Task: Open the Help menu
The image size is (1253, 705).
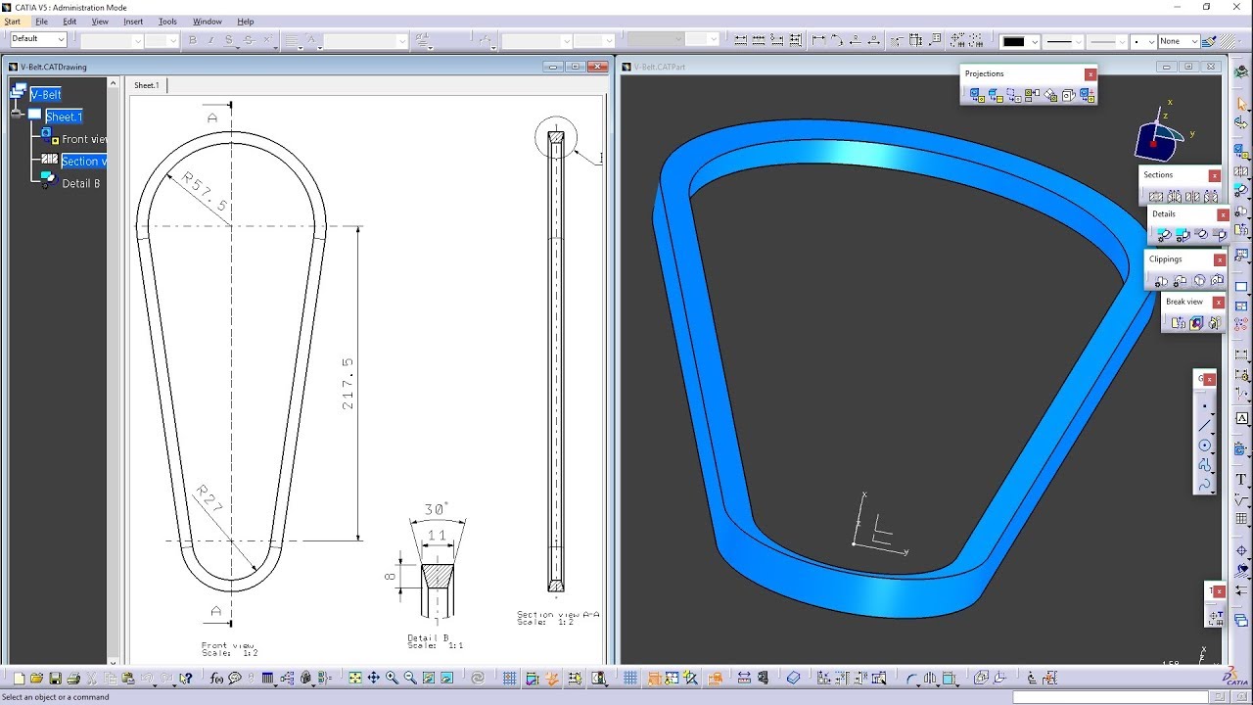Action: click(x=246, y=22)
